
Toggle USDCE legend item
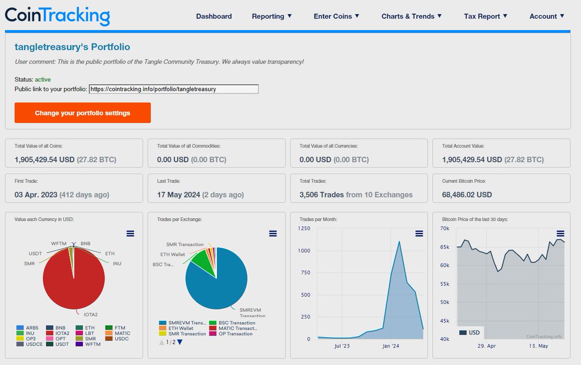click(29, 344)
